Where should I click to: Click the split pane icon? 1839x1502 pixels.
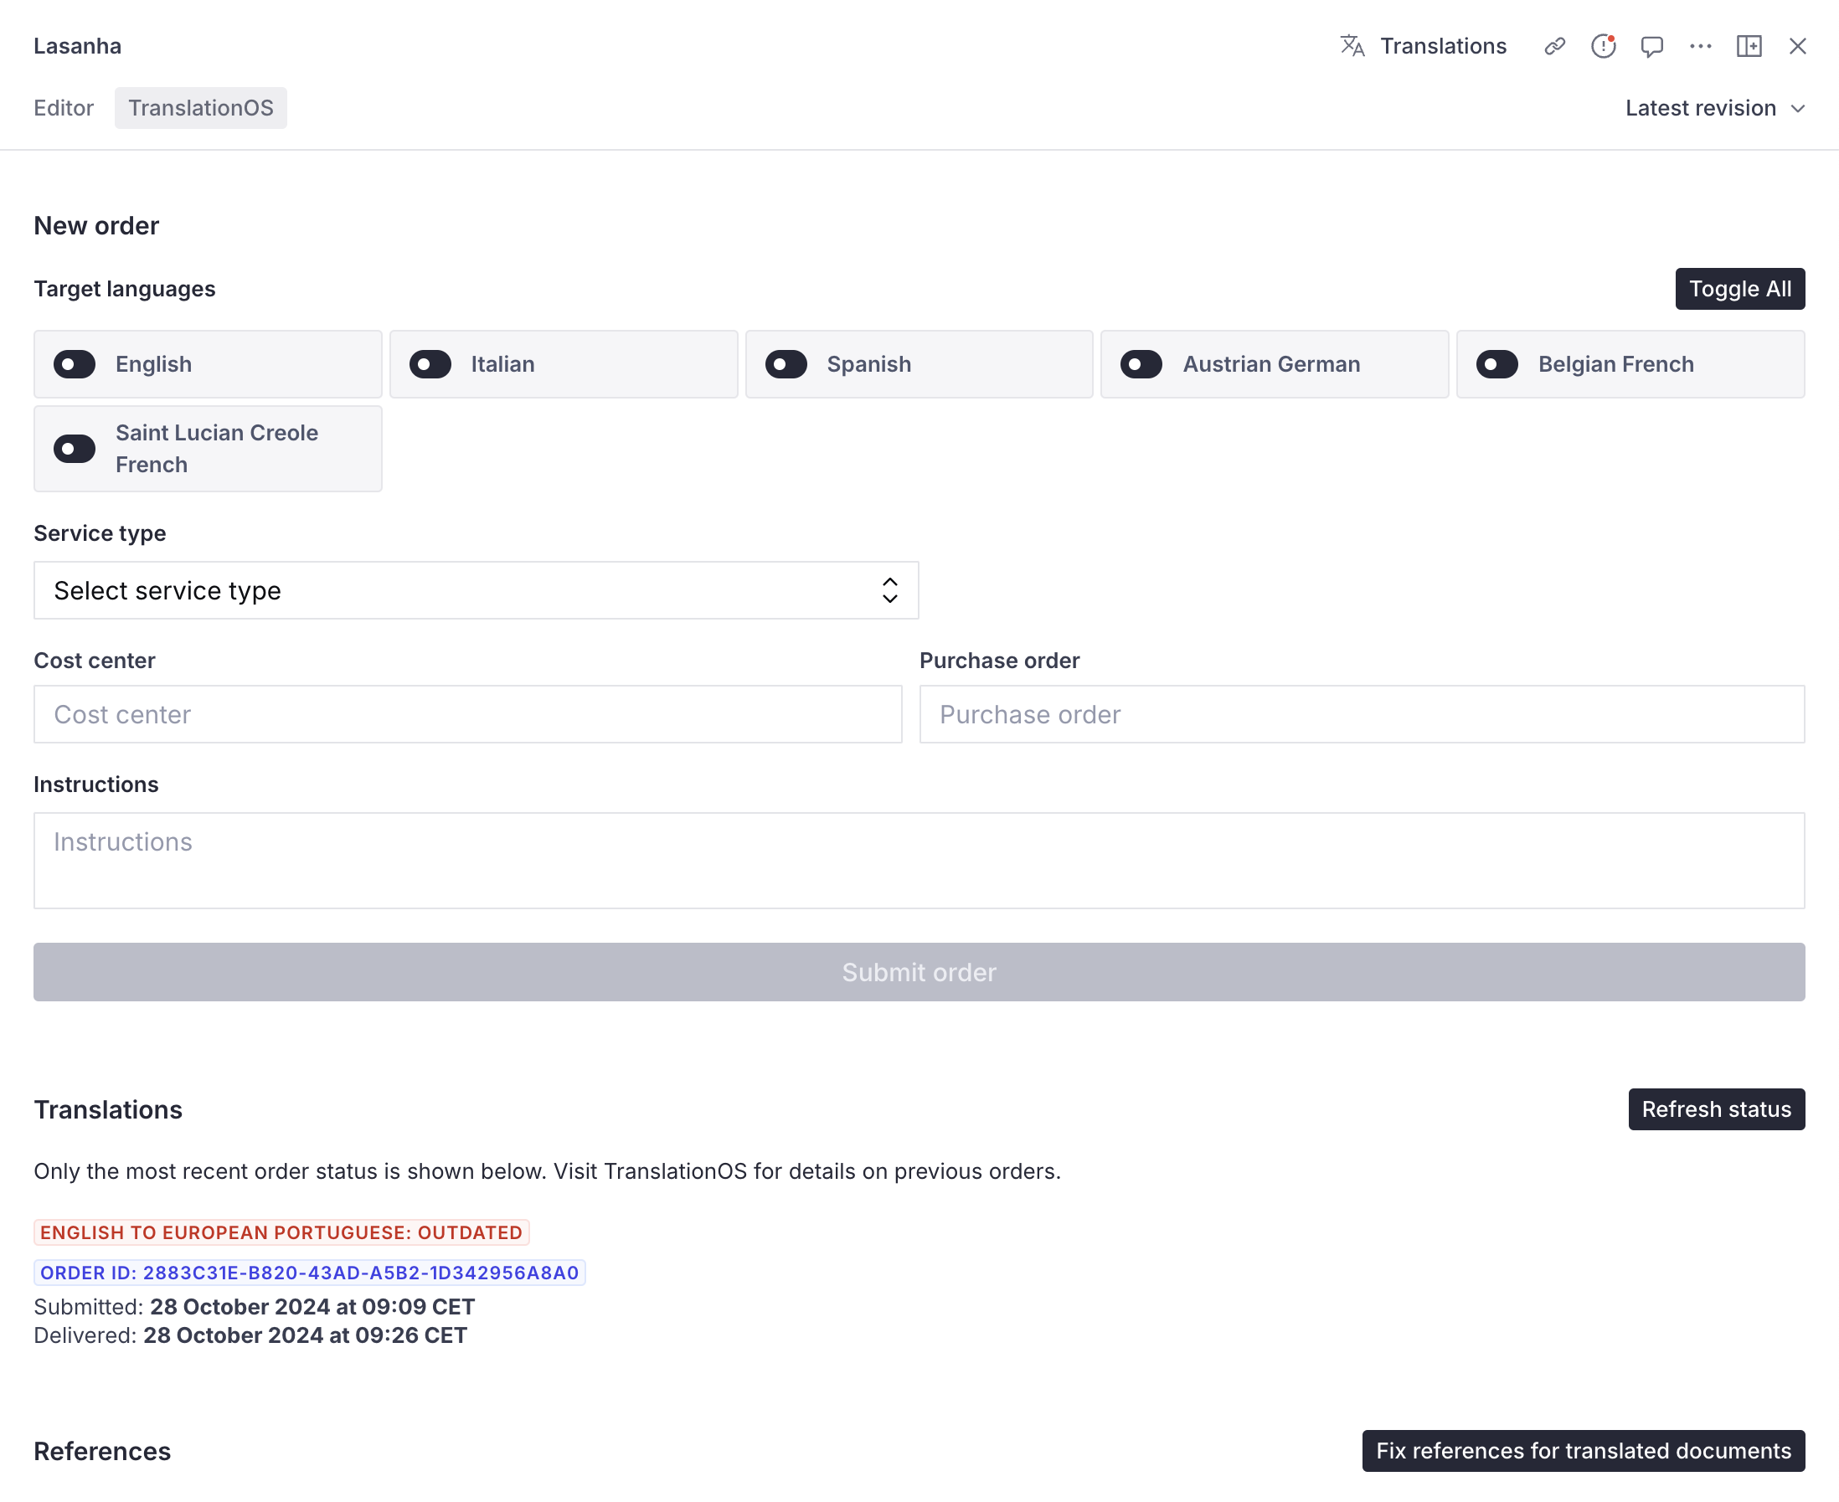[1749, 46]
